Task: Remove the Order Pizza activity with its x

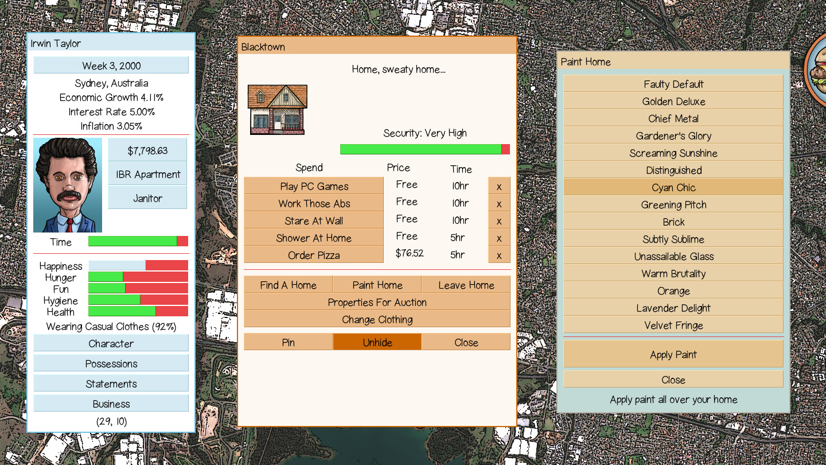Action: (x=499, y=254)
